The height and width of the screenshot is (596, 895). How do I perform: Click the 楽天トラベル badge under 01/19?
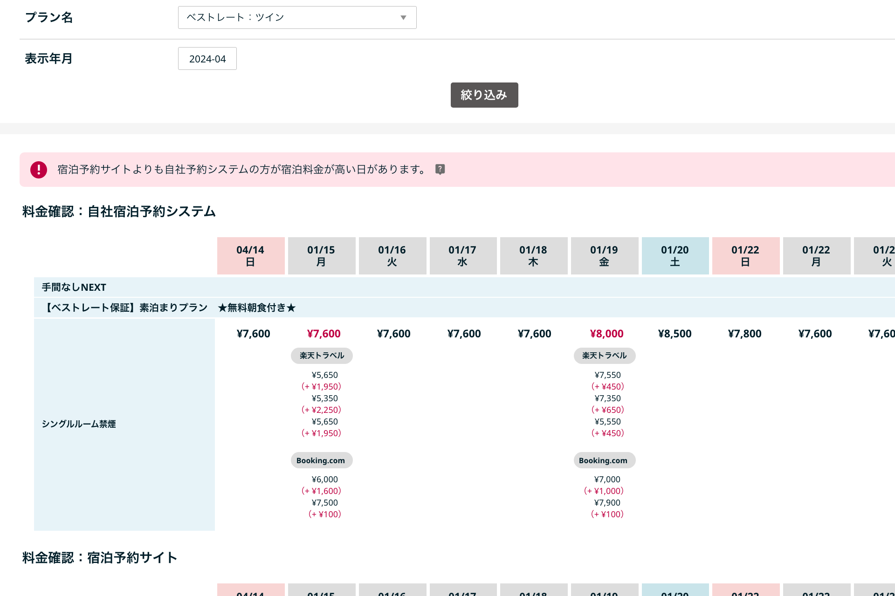coord(604,356)
